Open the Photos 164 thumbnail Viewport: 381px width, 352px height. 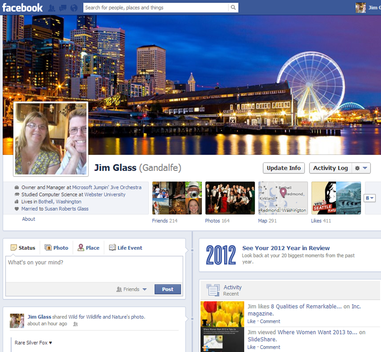click(230, 198)
